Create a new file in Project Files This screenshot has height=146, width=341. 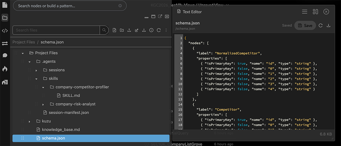click(x=114, y=30)
